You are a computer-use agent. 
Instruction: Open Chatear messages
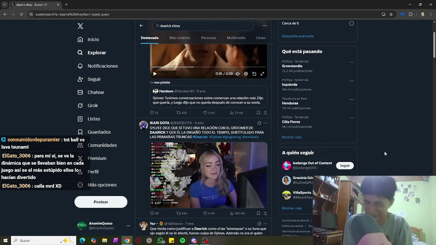91,92
